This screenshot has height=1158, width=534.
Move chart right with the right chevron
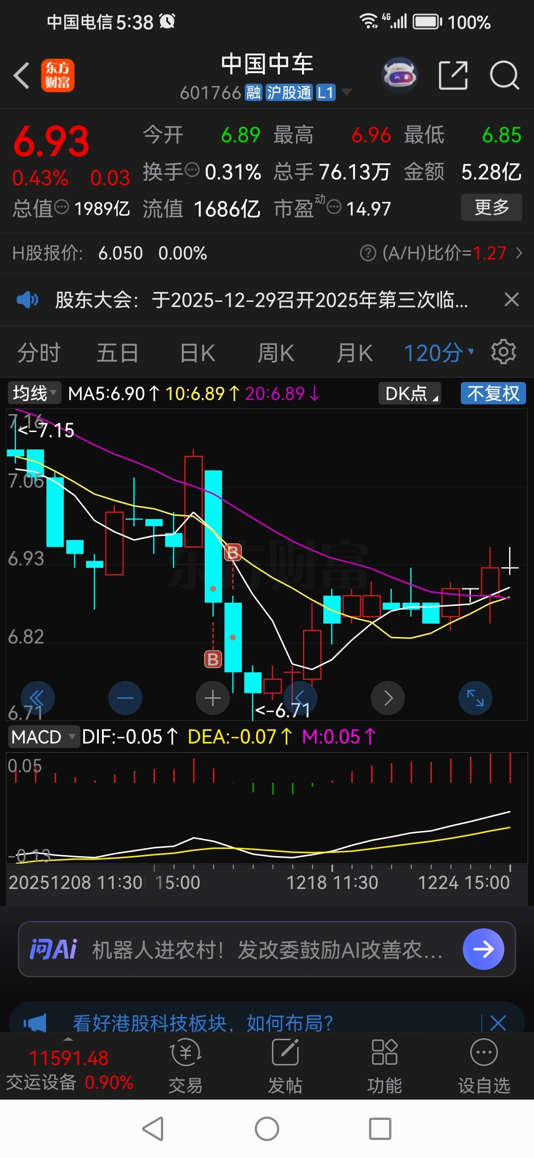click(x=388, y=698)
